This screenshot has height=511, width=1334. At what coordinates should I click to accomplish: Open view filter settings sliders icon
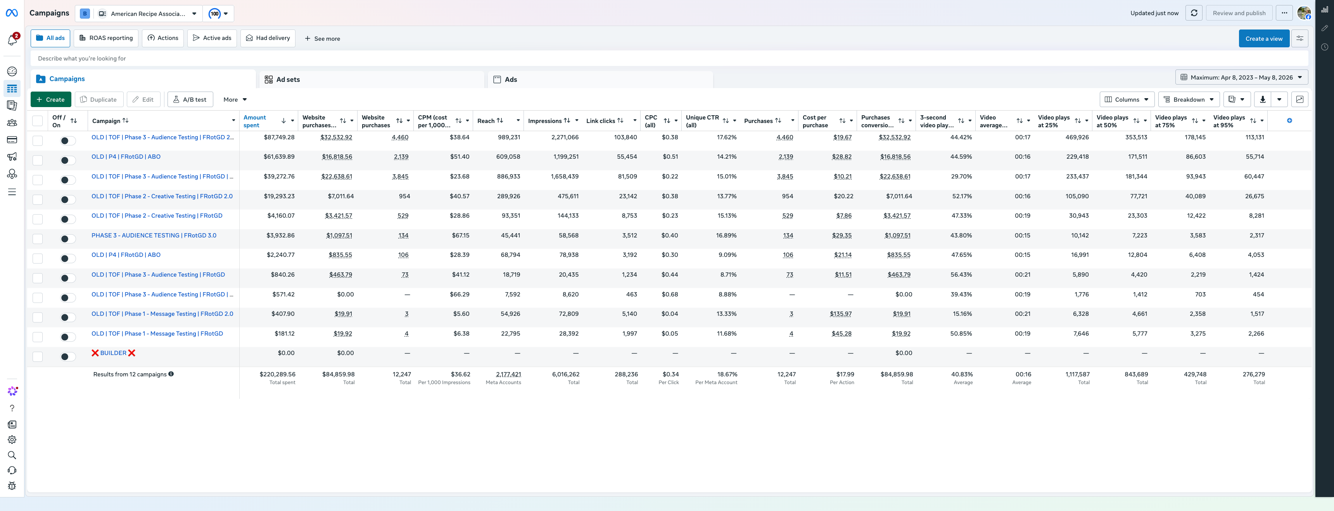pyautogui.click(x=1300, y=38)
